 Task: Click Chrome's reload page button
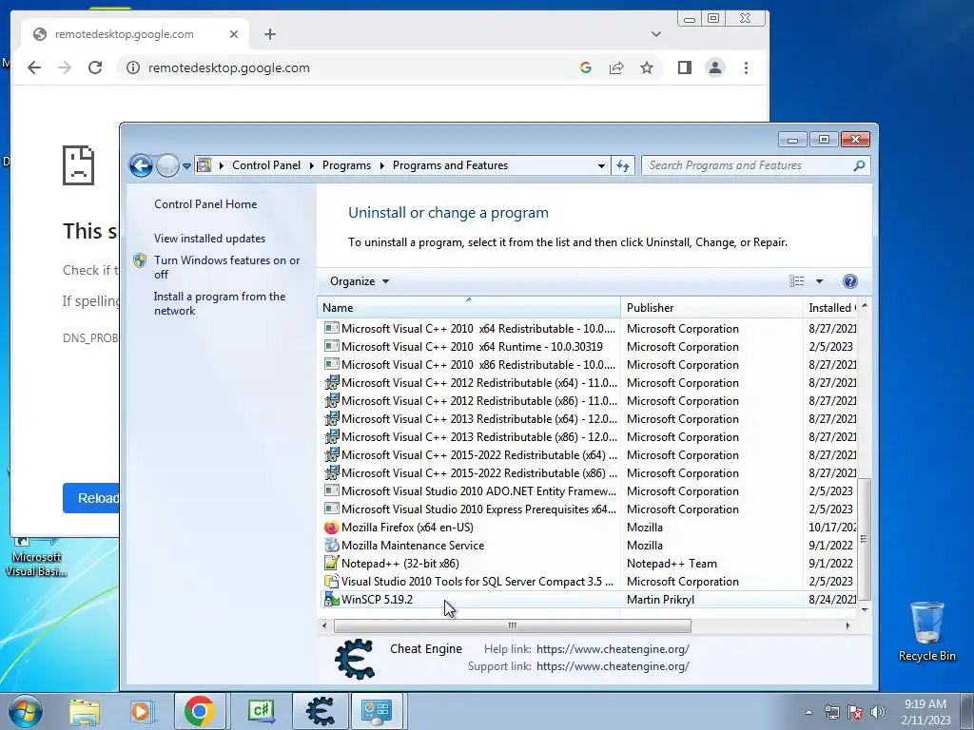(95, 67)
